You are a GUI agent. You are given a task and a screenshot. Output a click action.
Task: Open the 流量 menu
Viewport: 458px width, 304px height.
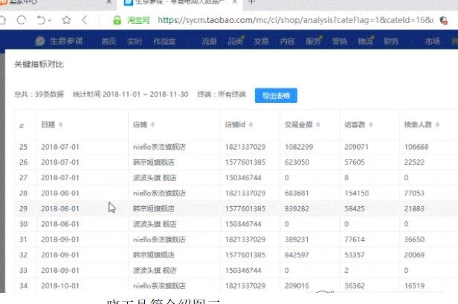(x=209, y=42)
